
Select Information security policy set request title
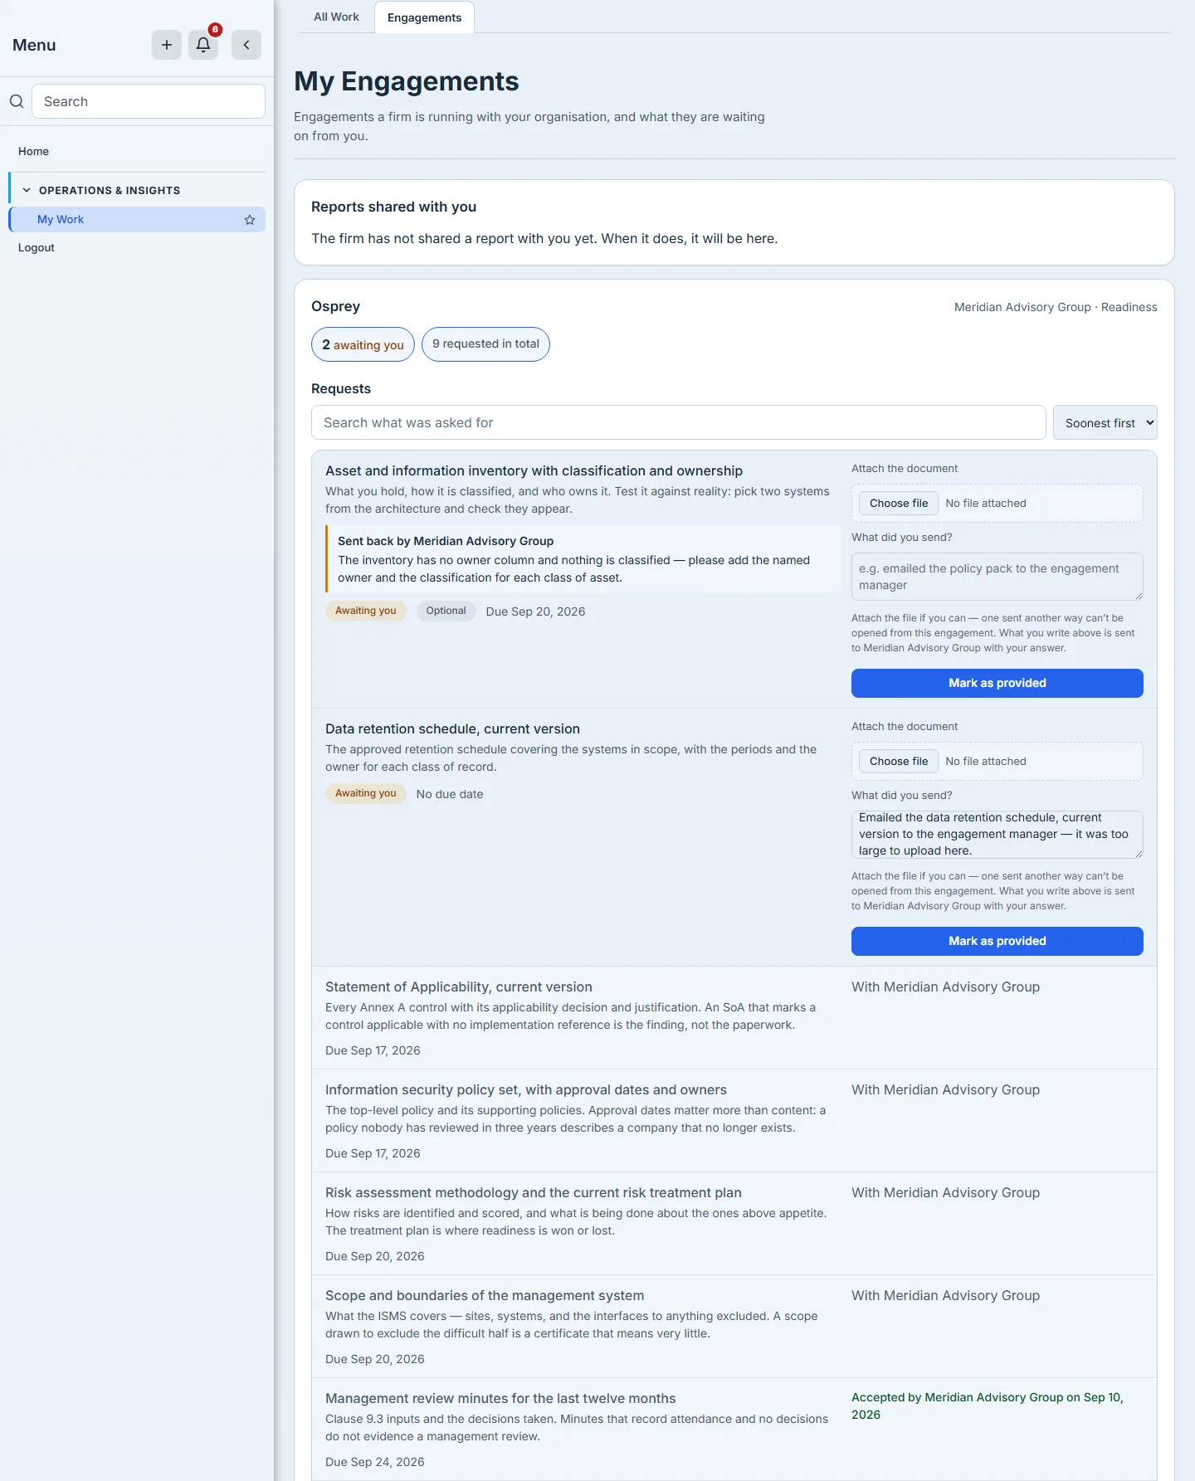526,1089
